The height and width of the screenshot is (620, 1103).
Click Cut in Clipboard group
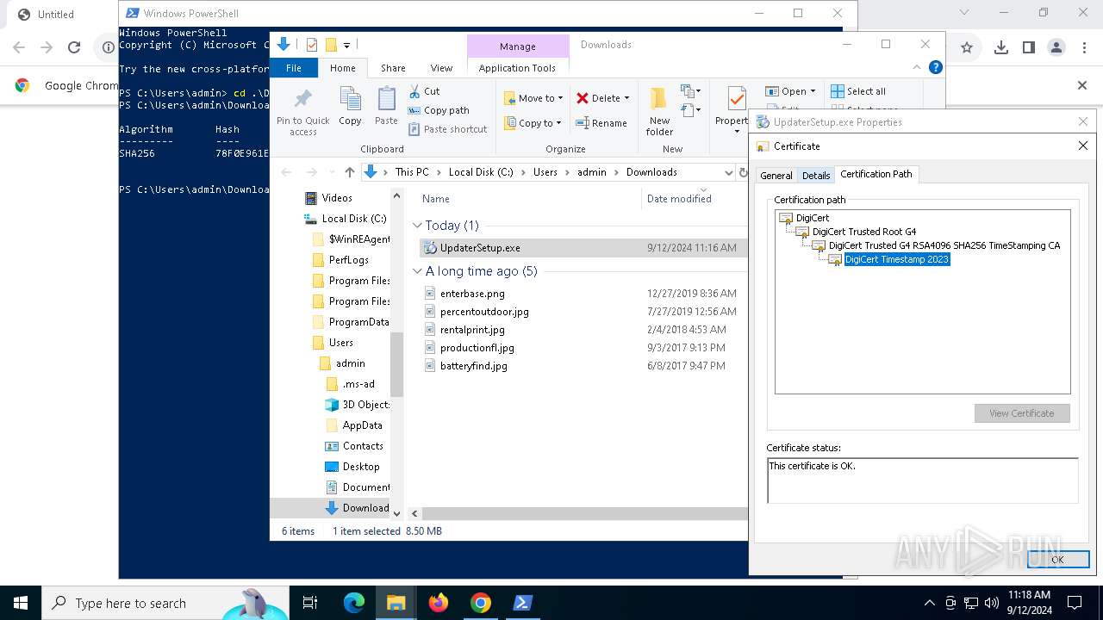pyautogui.click(x=424, y=91)
